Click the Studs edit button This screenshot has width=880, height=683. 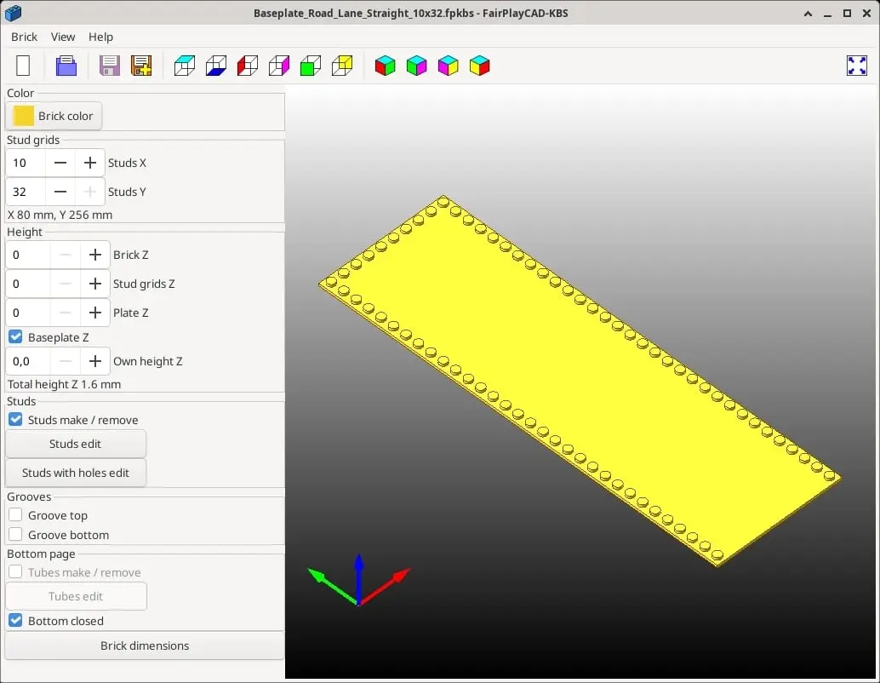tap(76, 444)
